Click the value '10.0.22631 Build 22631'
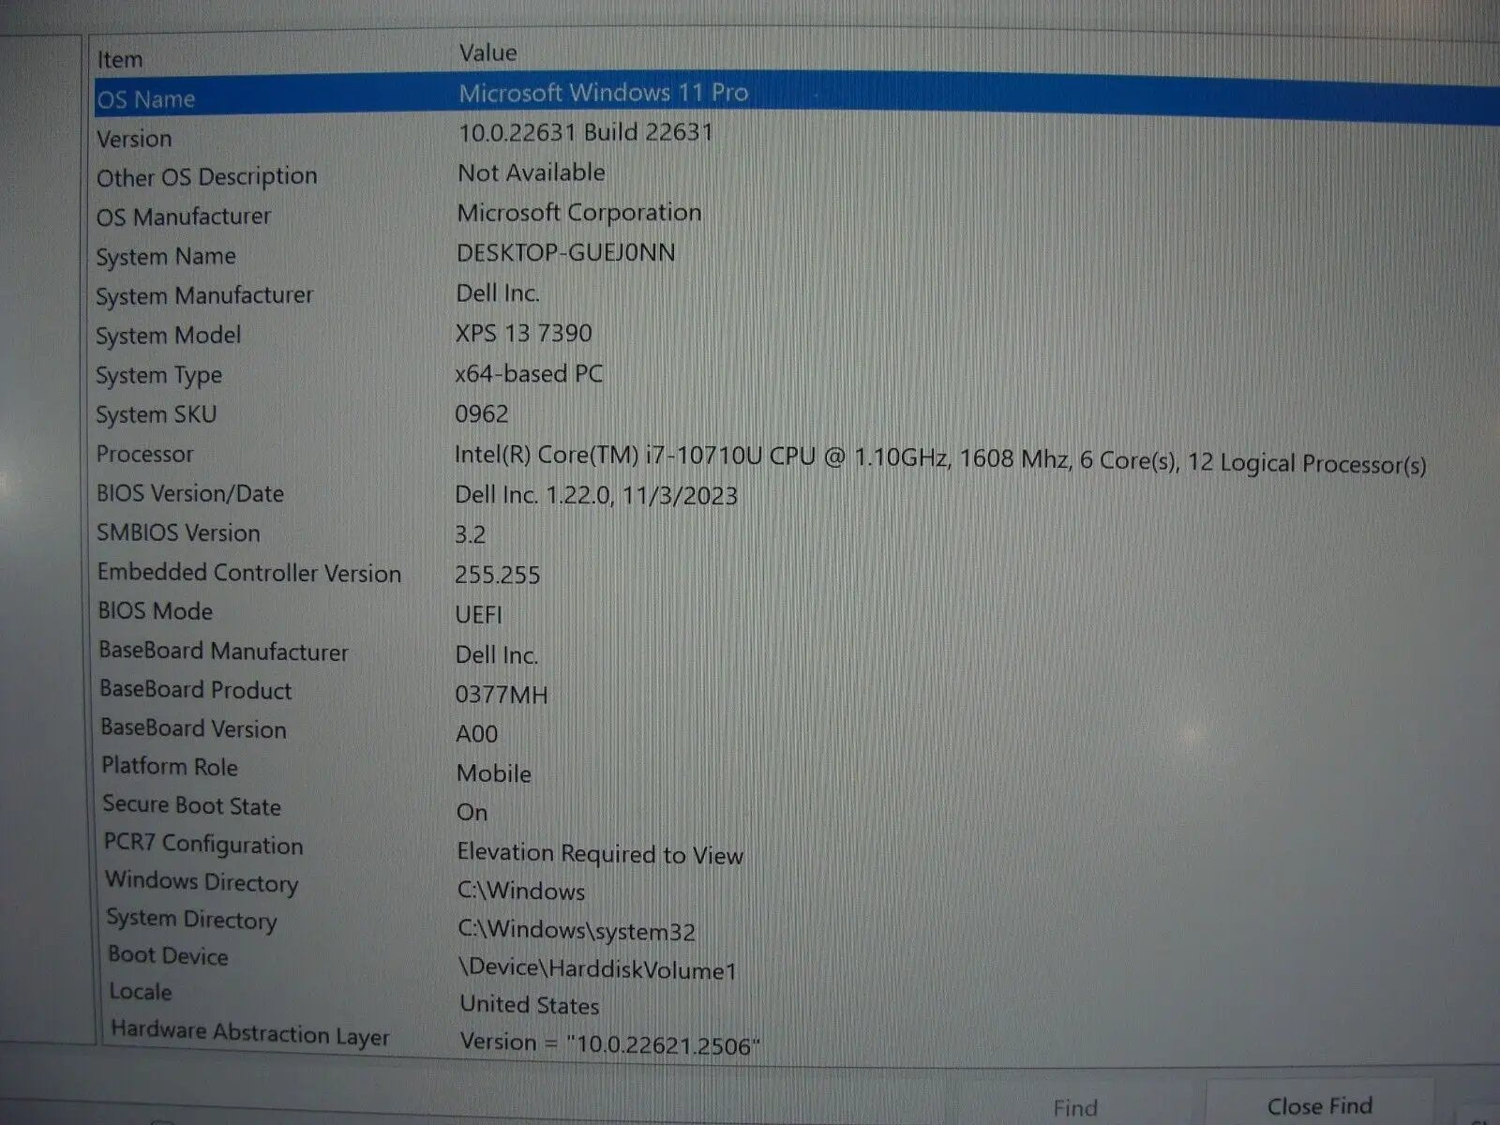Viewport: 1500px width, 1125px height. pyautogui.click(x=585, y=132)
